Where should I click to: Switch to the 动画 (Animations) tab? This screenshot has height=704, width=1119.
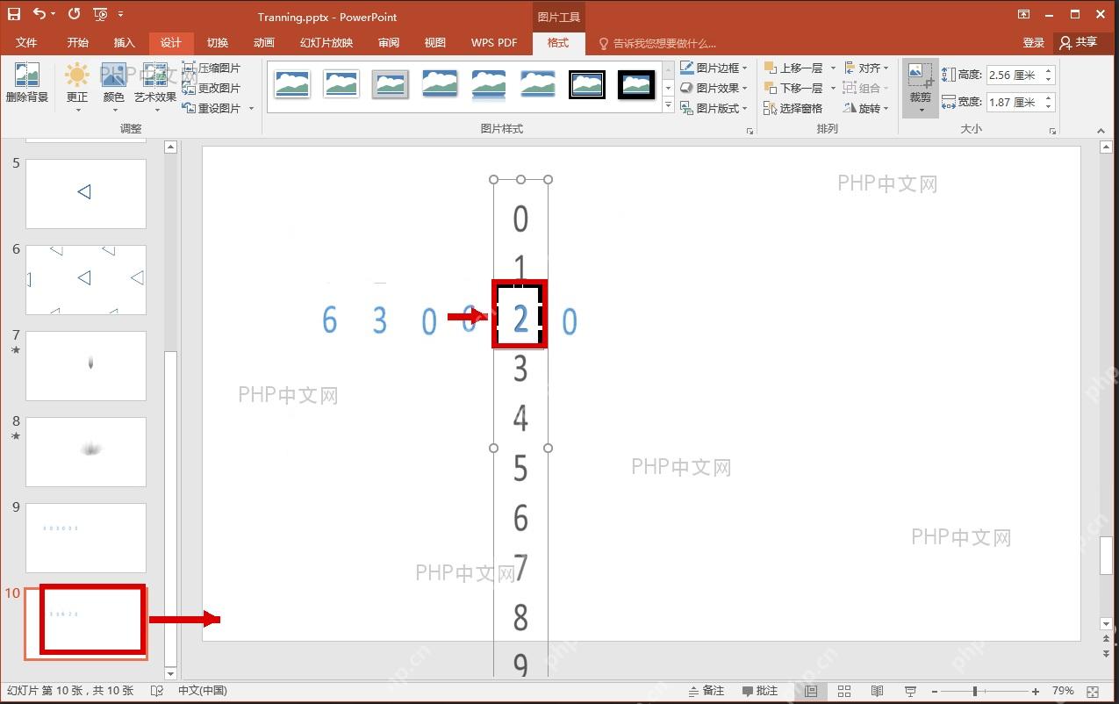(264, 43)
